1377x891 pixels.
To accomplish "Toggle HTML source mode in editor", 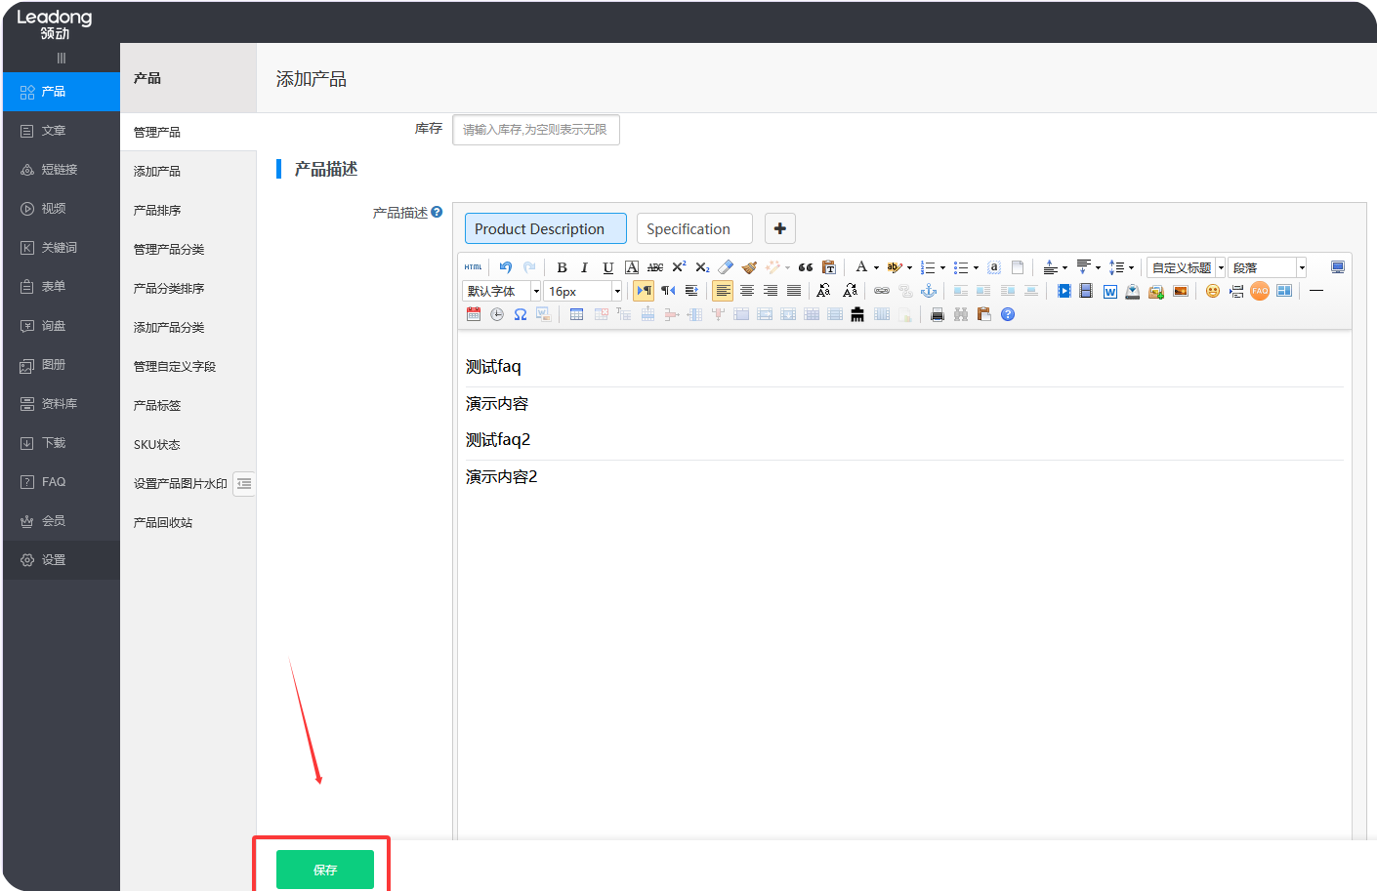I will point(474,267).
